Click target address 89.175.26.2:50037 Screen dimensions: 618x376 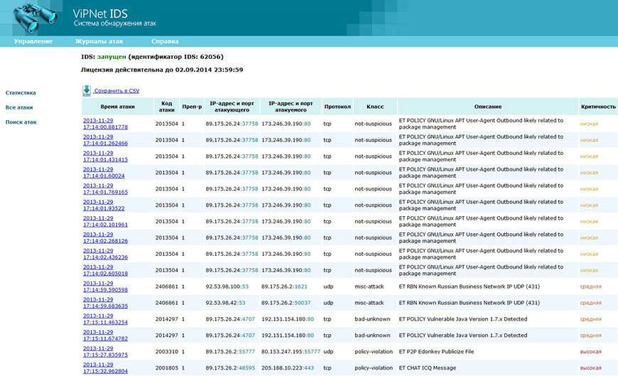pos(286,303)
